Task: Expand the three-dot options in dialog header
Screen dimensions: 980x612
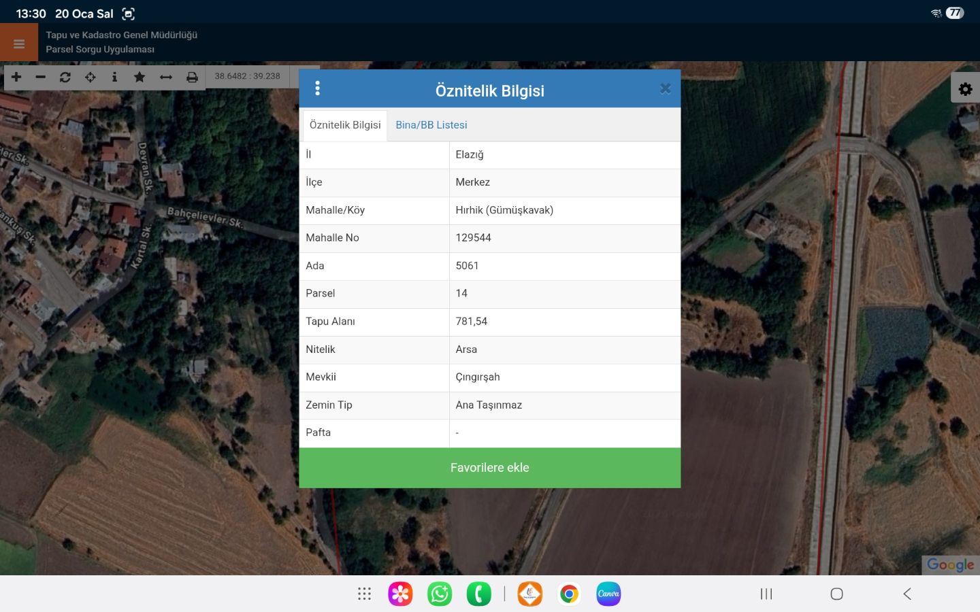Action: click(x=317, y=88)
